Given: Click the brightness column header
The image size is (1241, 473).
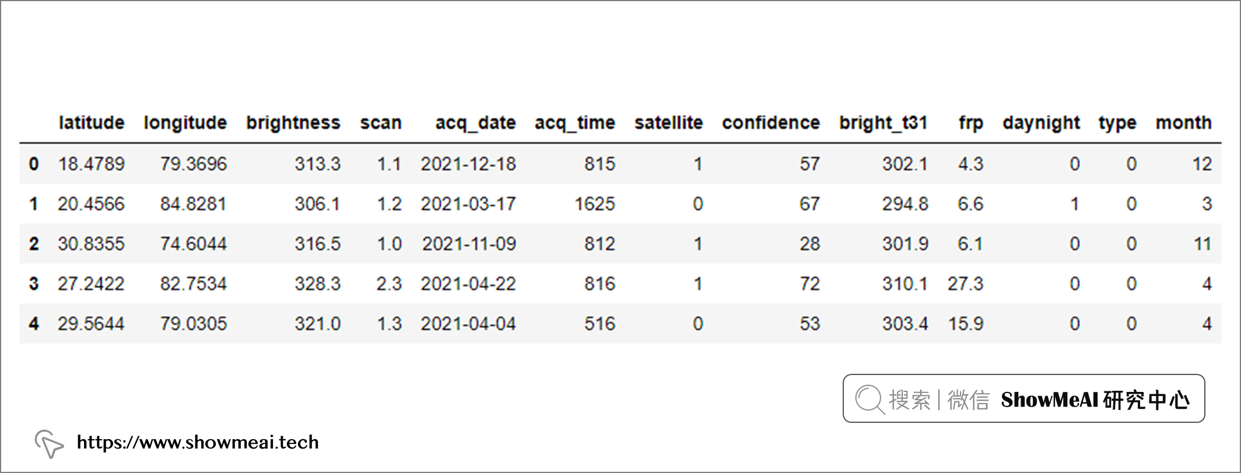Looking at the screenshot, I should [x=293, y=123].
